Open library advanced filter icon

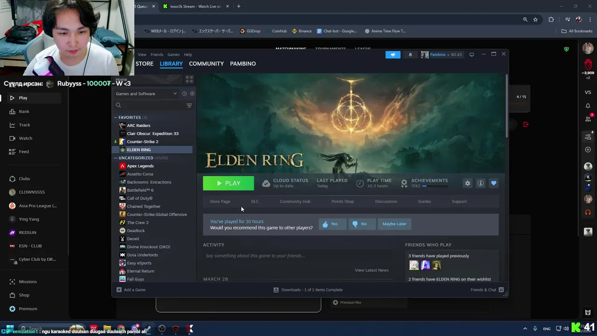189,105
